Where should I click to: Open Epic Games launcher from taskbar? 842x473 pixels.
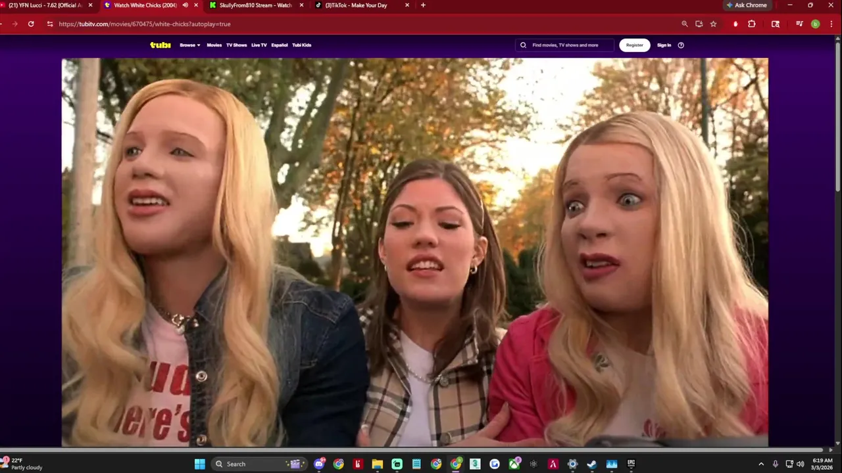631,464
